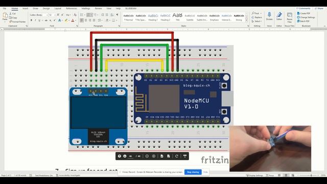Apply the Title style
Screen dimensions: 327x184
[x=177, y=17]
